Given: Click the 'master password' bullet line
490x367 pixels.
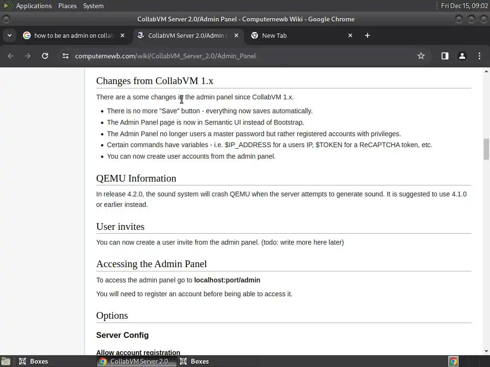Looking at the screenshot, I should pyautogui.click(x=254, y=134).
